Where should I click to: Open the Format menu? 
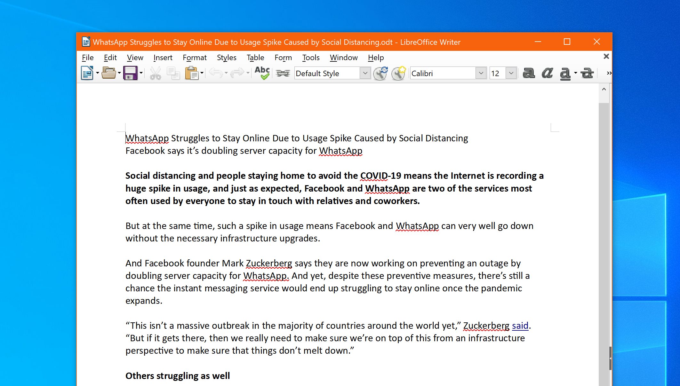coord(195,58)
